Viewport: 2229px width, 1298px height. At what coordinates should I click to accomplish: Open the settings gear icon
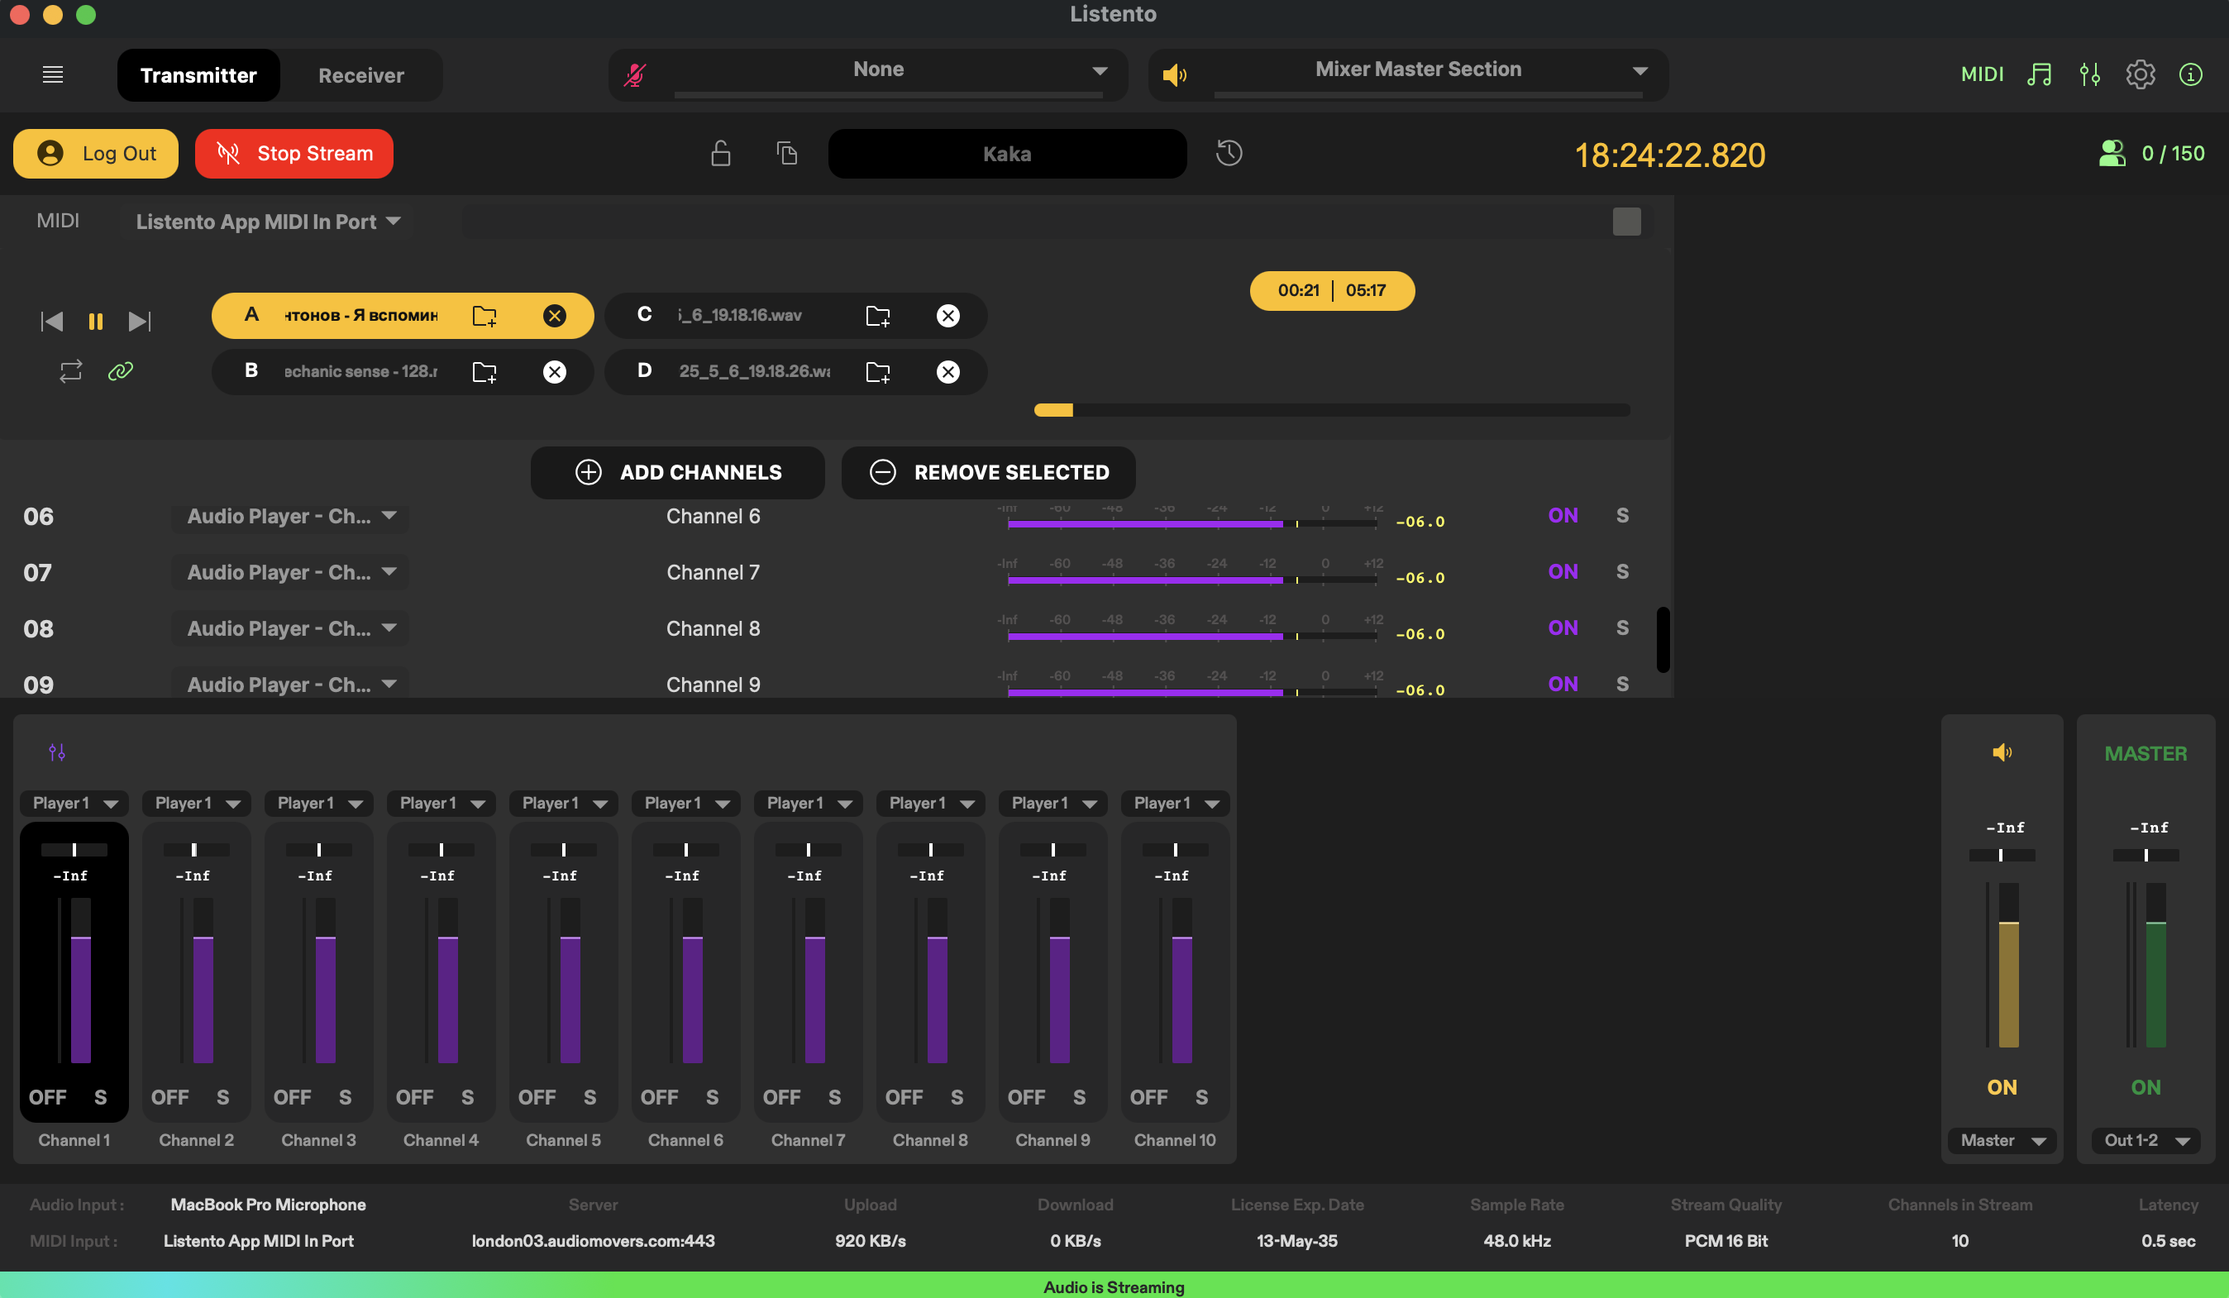pyautogui.click(x=2140, y=74)
